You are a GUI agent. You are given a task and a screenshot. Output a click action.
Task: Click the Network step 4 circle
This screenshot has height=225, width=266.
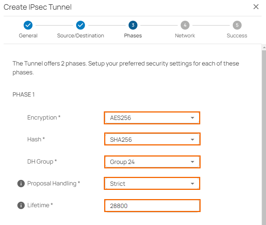(185, 25)
